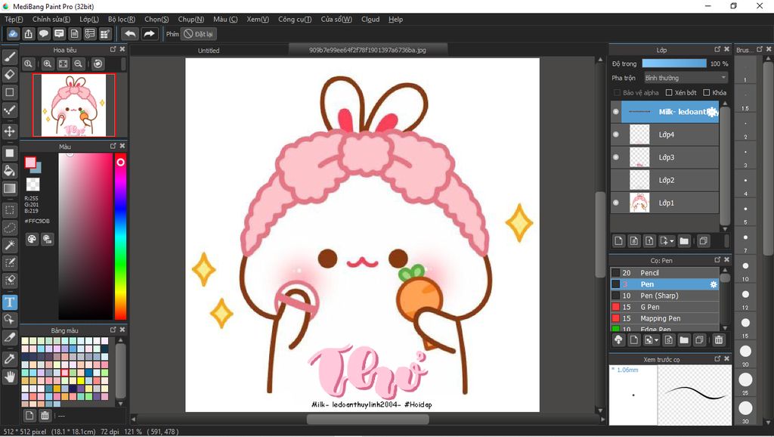This screenshot has width=774, height=437.
Task: Pick the Lasso selection tool
Action: click(x=9, y=228)
